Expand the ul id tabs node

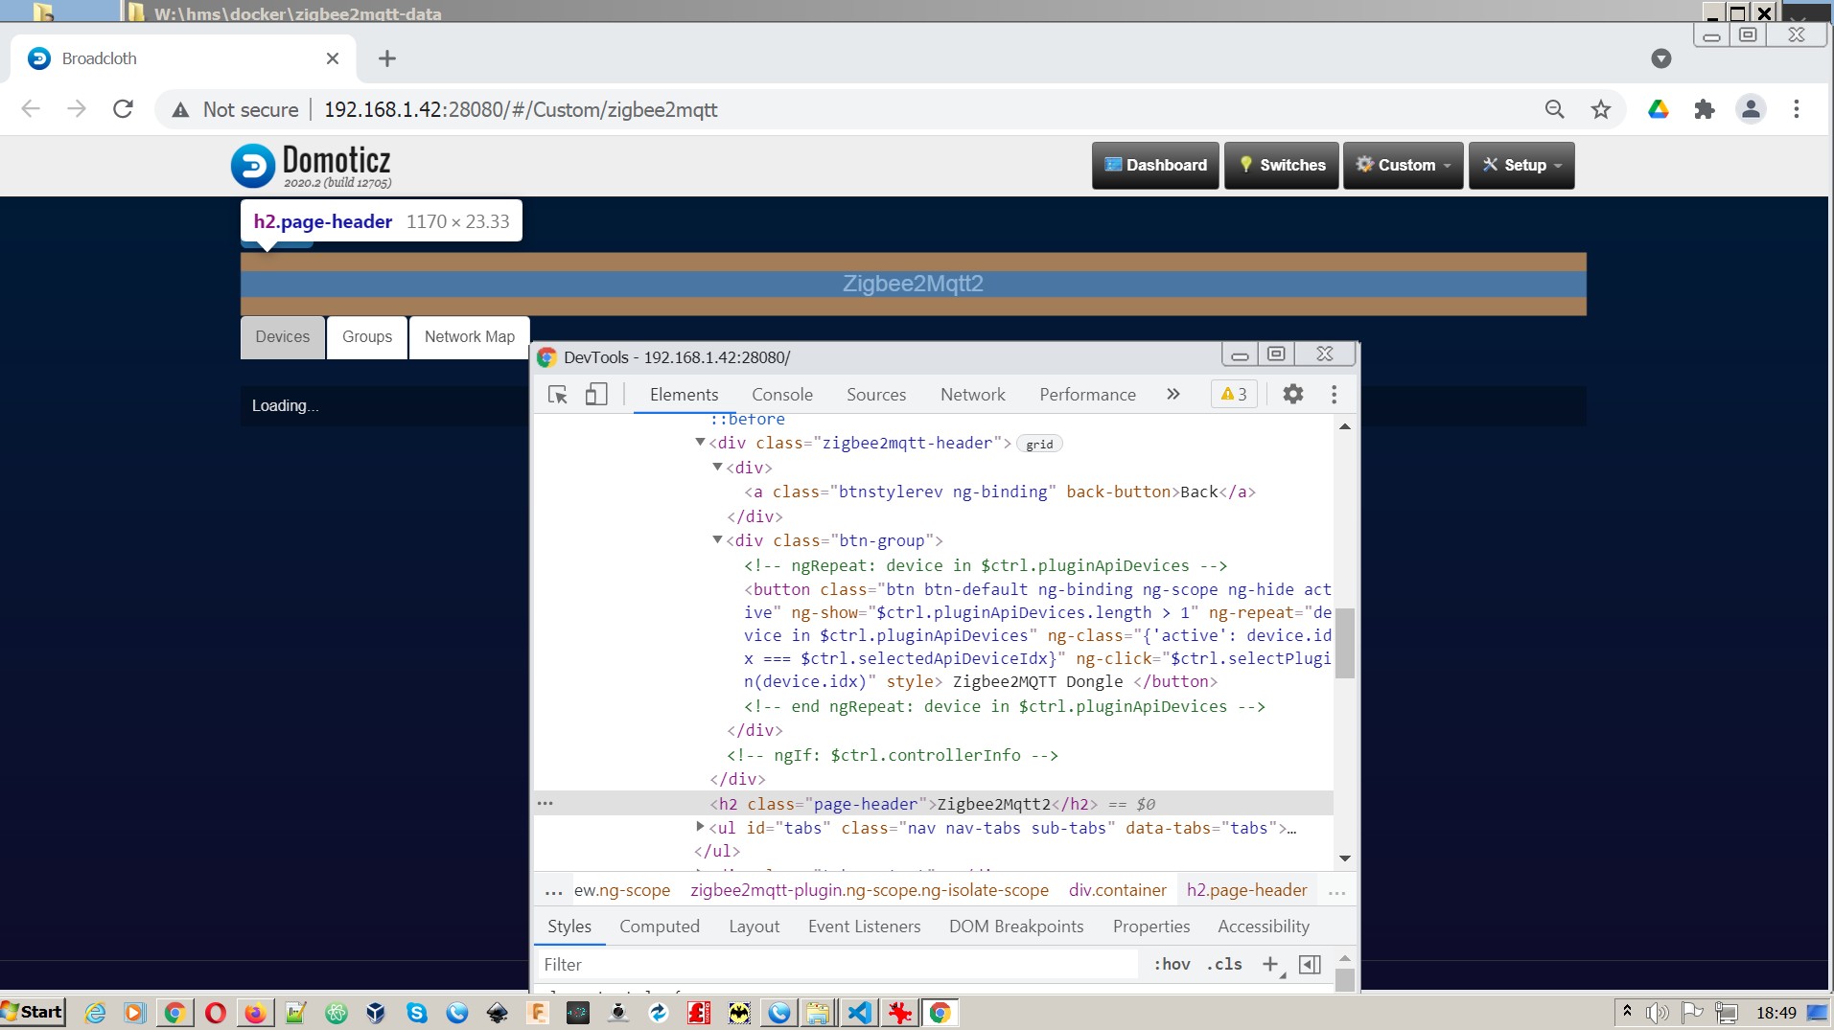pos(699,828)
